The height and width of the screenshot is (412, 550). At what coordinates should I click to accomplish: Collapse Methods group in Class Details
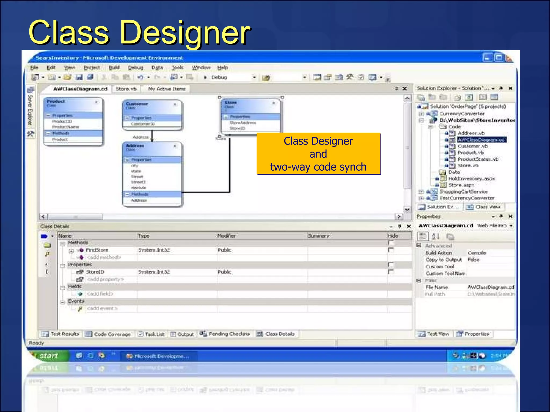point(63,244)
